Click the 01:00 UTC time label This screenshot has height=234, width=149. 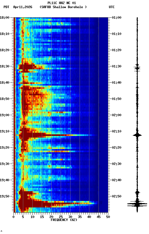point(117,18)
